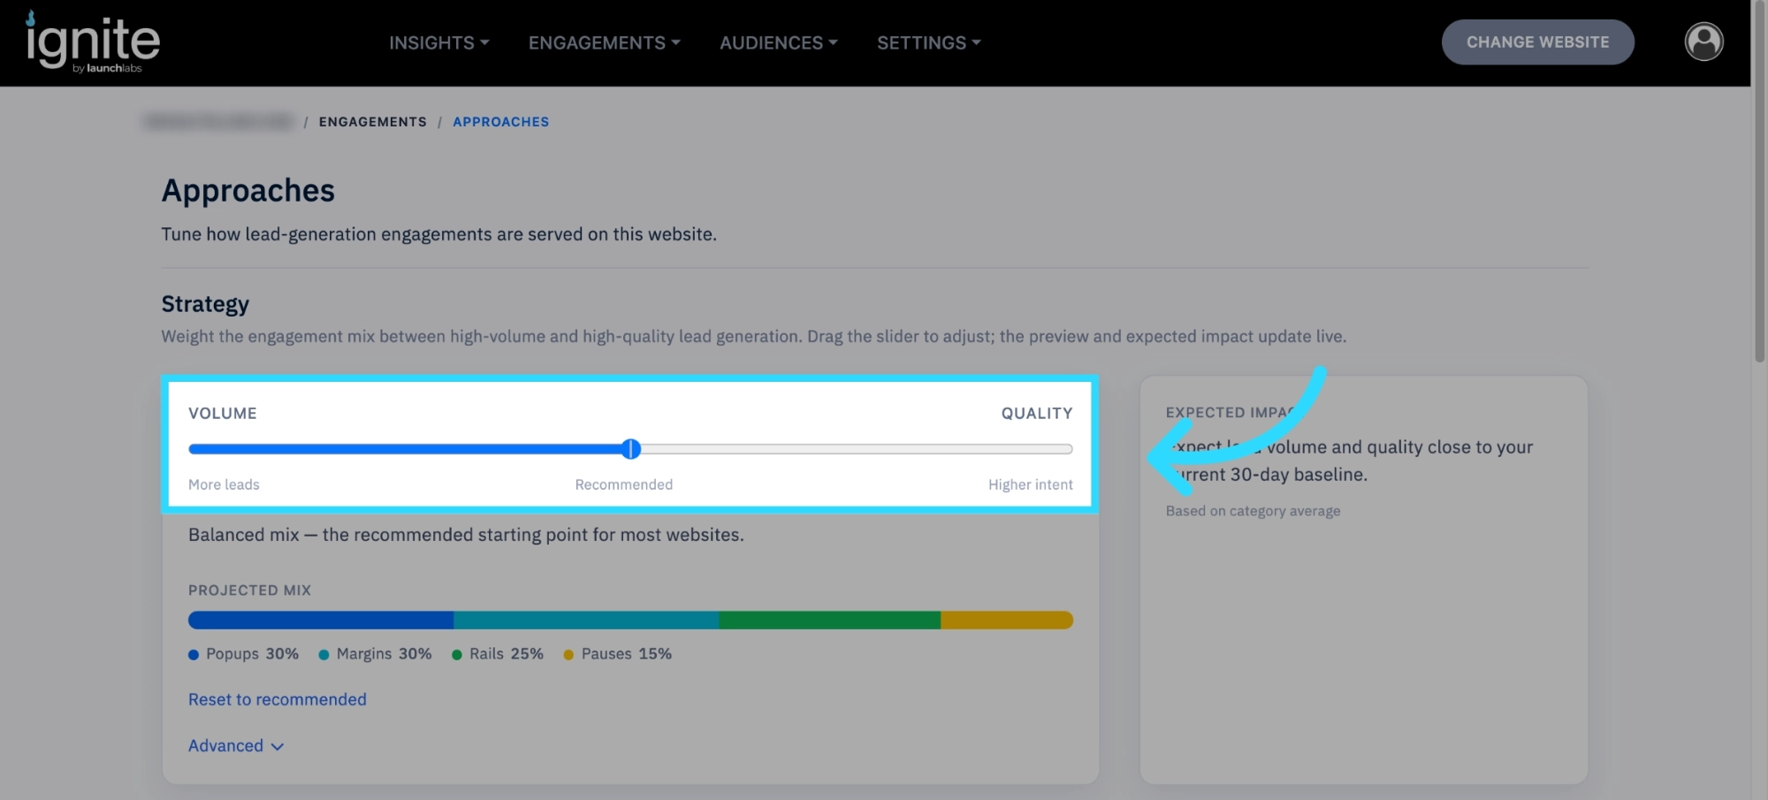Click the Margins teal segment of mix bar
Screen dimensions: 1768x800
(x=586, y=620)
